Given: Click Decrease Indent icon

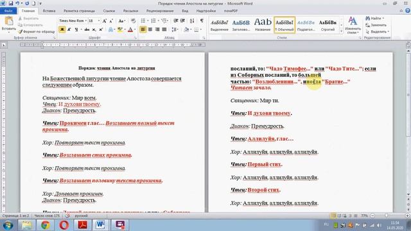Looking at the screenshot, I should 175,21.
